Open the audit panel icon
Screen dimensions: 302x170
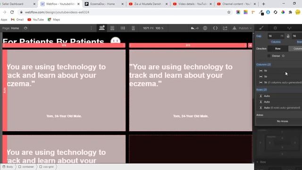click(234, 28)
